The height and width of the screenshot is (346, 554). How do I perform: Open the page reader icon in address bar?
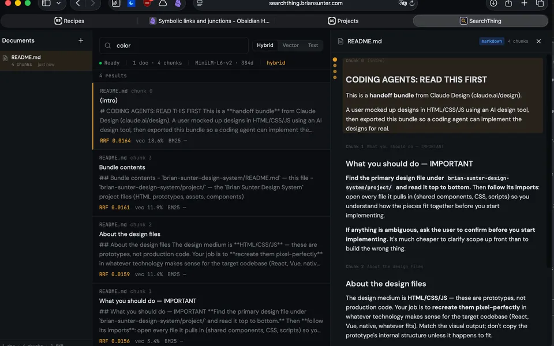[200, 3]
